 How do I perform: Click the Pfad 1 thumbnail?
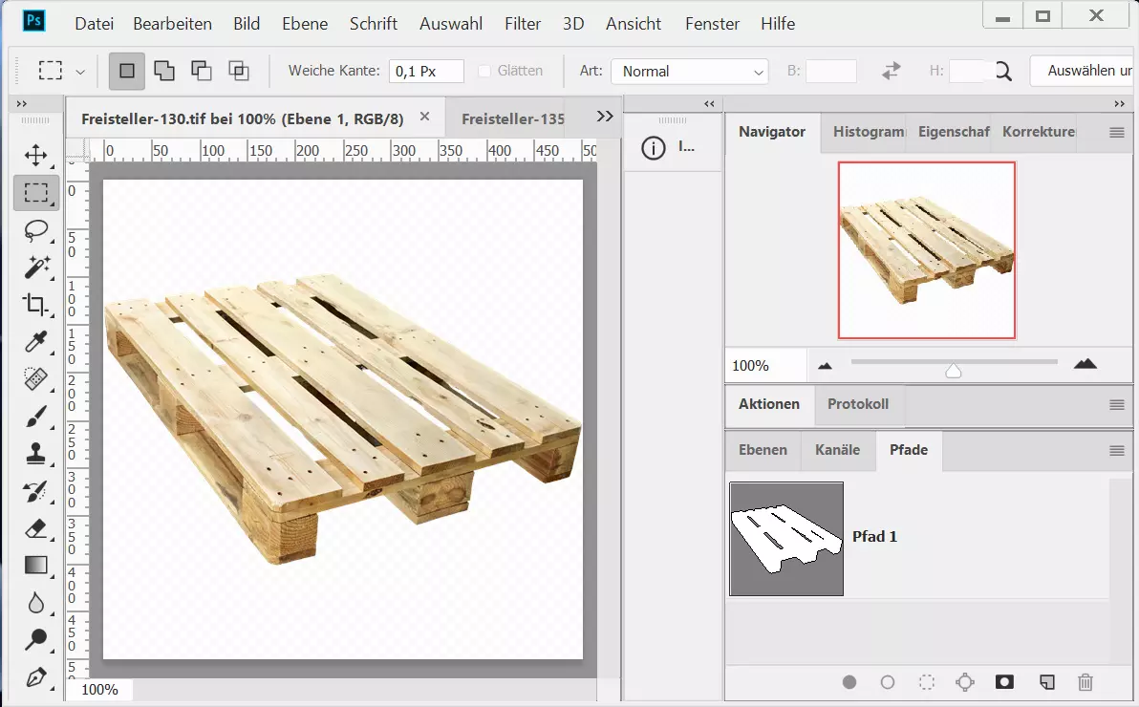click(786, 539)
